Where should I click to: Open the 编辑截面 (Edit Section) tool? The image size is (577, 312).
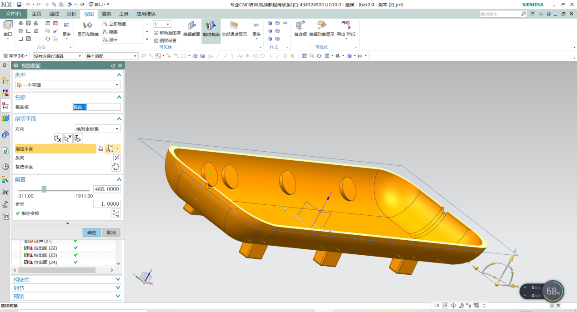coord(192,30)
